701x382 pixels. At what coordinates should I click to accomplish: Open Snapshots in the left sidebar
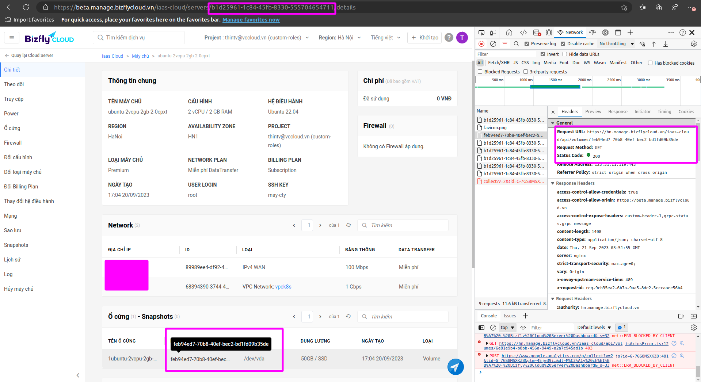pyautogui.click(x=16, y=245)
